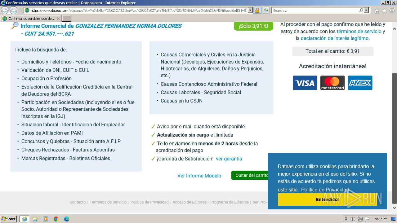Screen dimensions: 397x223
Task: Click the search magnifier icon in search box
Action: [x=361, y=10]
